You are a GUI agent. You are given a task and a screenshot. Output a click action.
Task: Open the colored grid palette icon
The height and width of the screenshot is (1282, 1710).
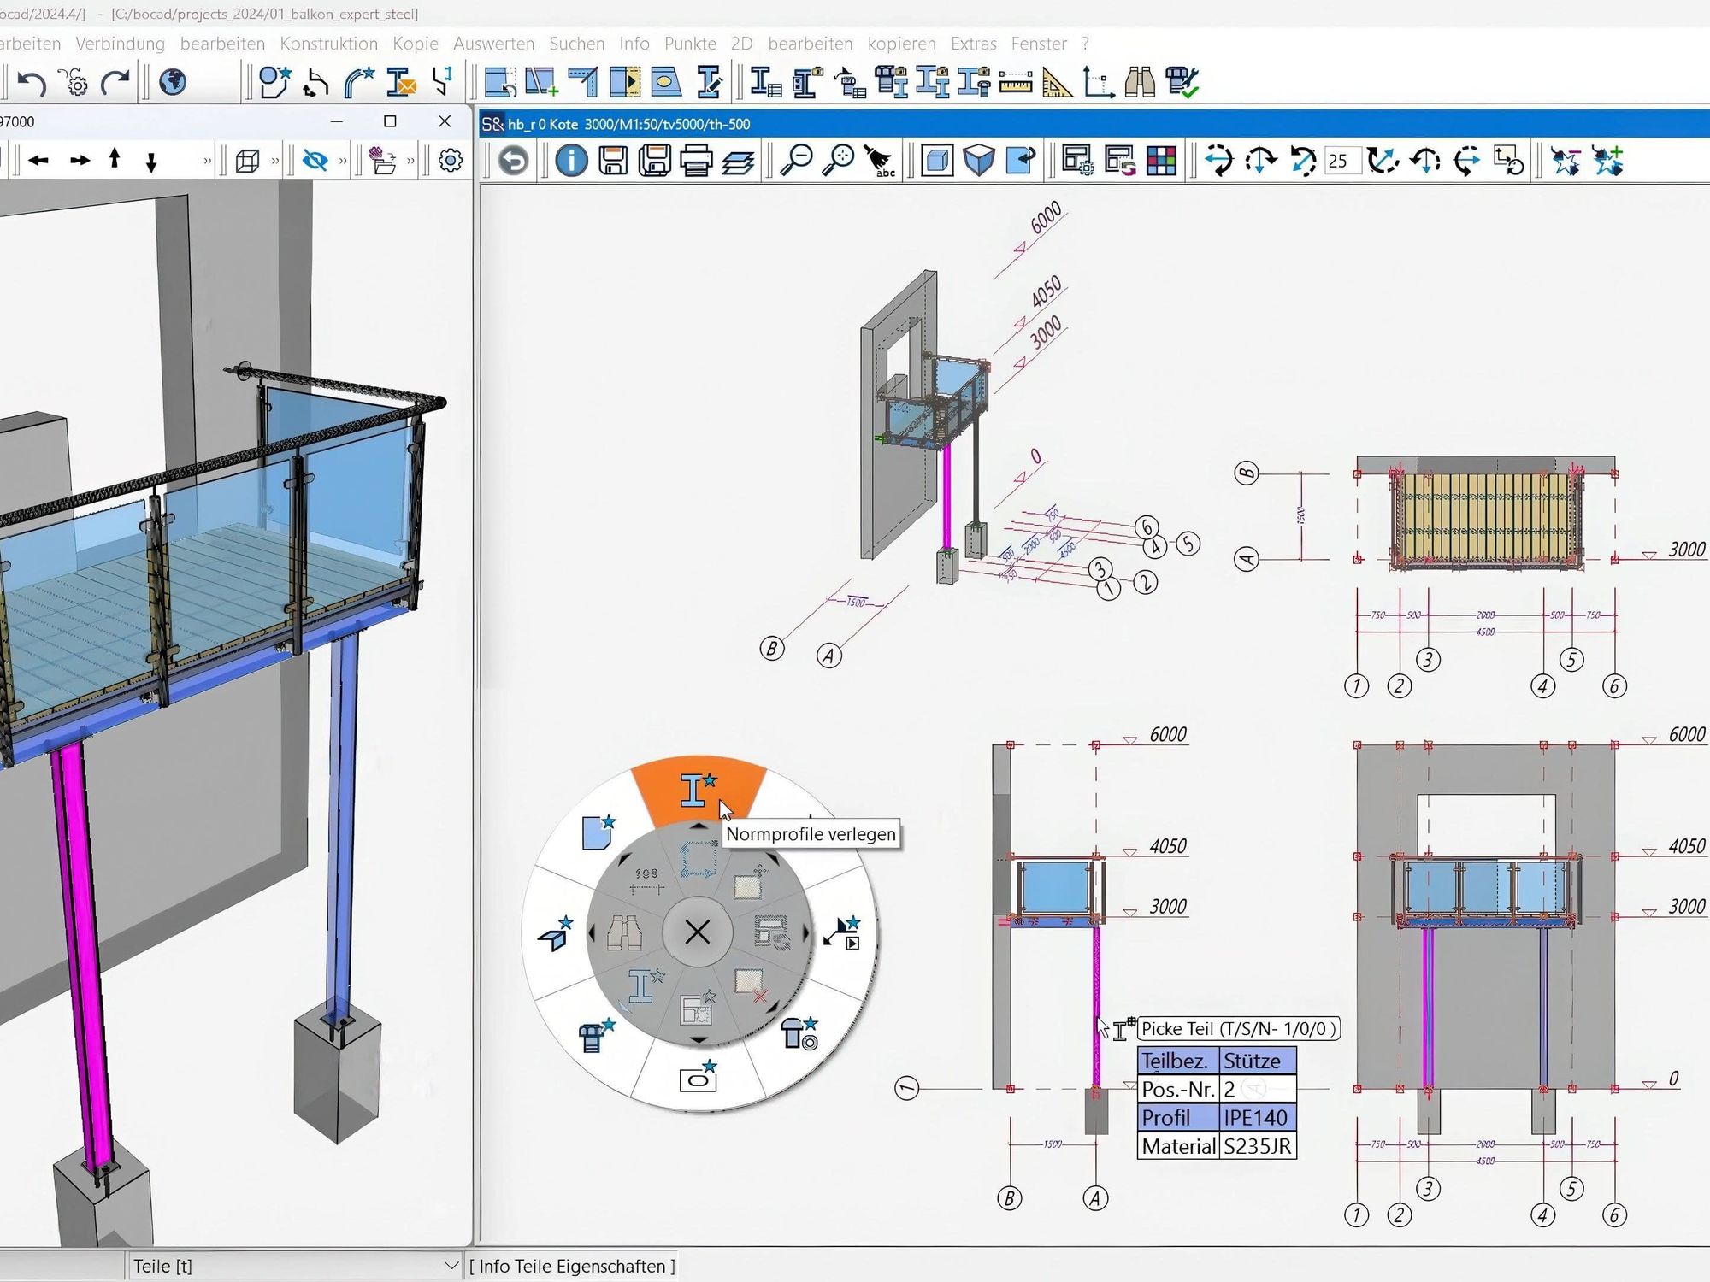(x=1161, y=161)
